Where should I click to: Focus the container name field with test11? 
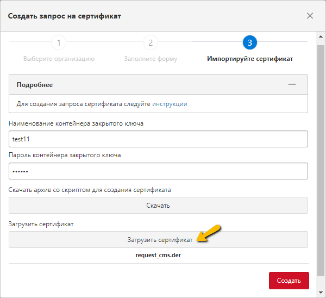(x=158, y=139)
